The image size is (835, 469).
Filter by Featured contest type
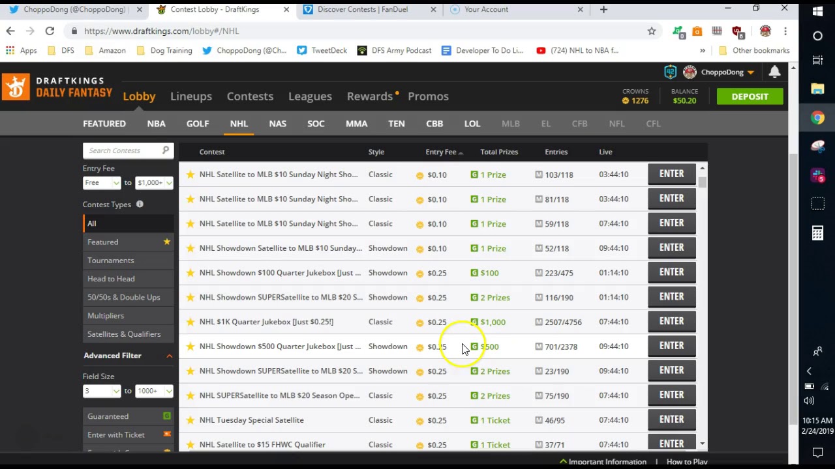[x=129, y=242]
